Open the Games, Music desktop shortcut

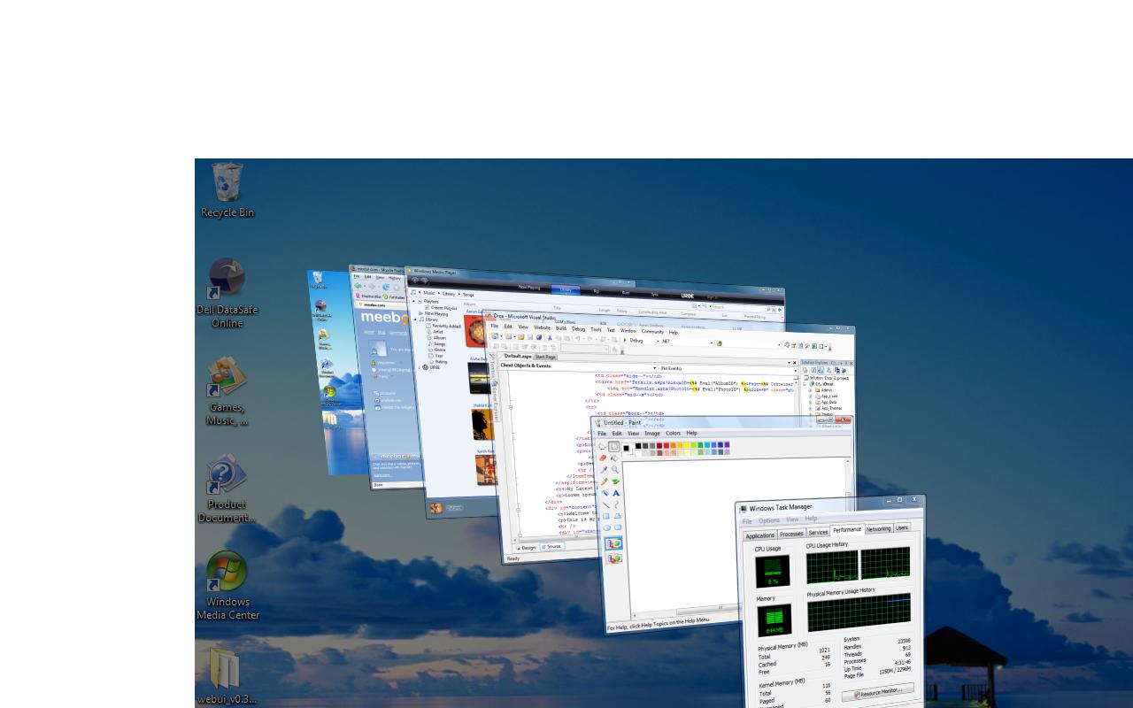(x=227, y=390)
